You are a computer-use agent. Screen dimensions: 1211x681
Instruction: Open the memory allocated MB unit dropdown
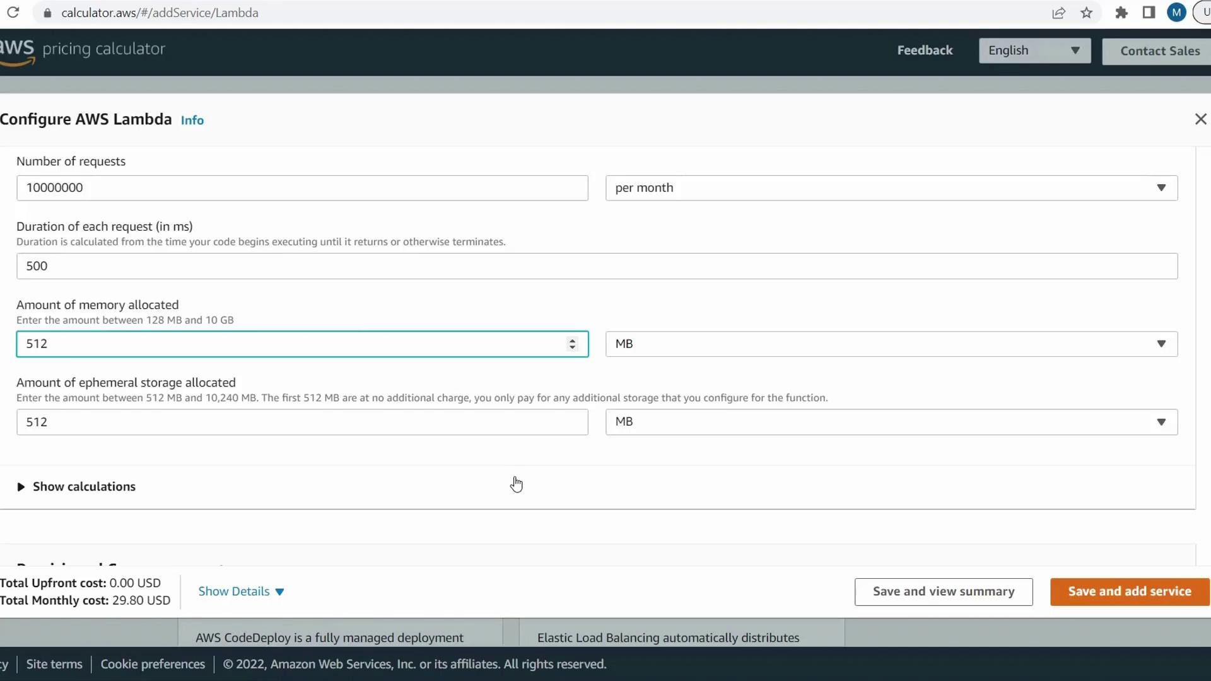891,344
